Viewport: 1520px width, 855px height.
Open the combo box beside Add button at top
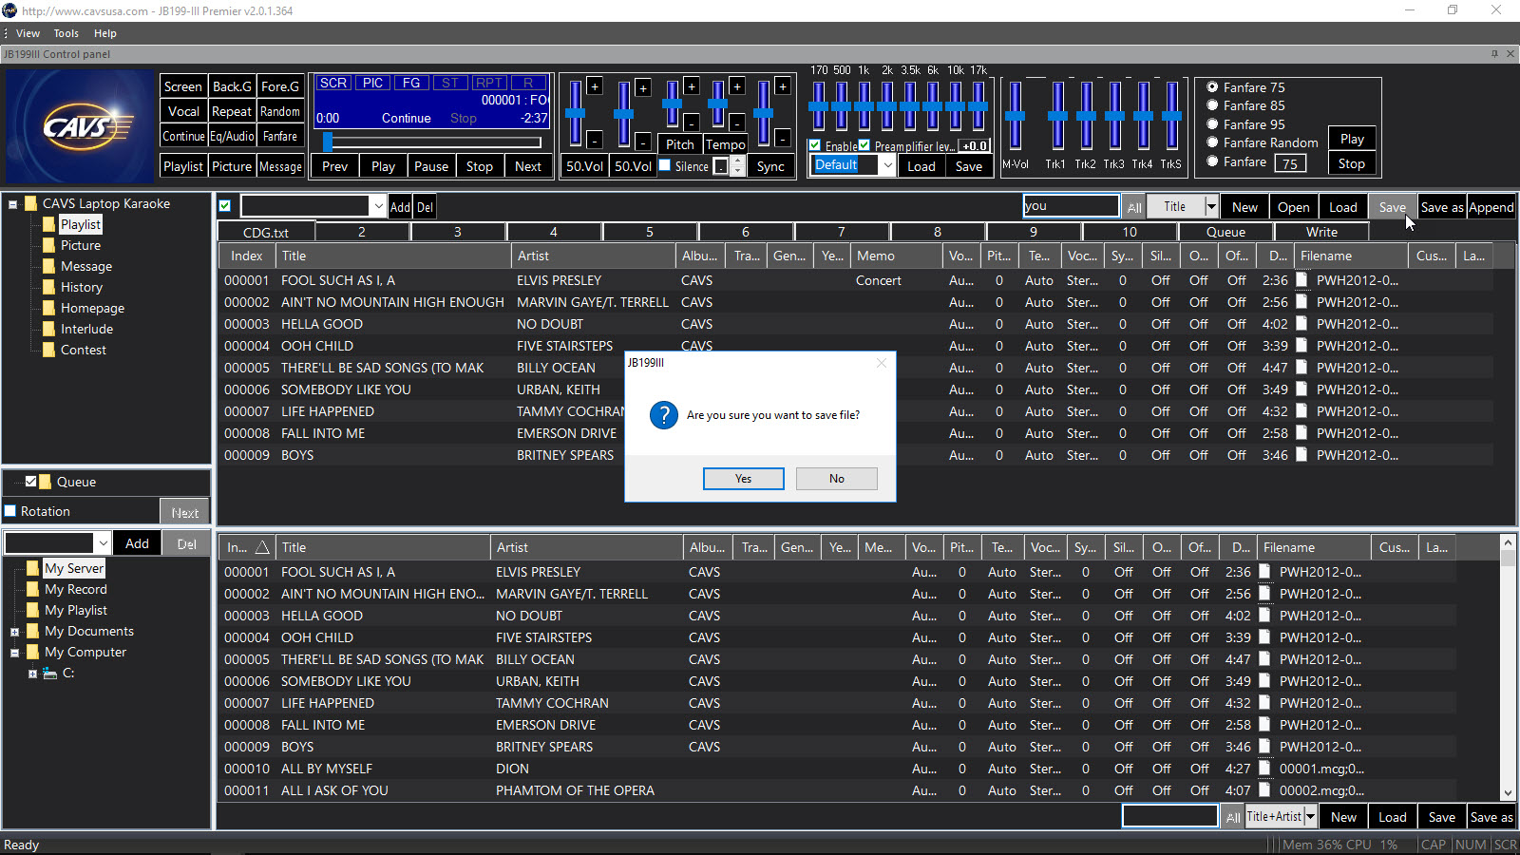pos(378,206)
